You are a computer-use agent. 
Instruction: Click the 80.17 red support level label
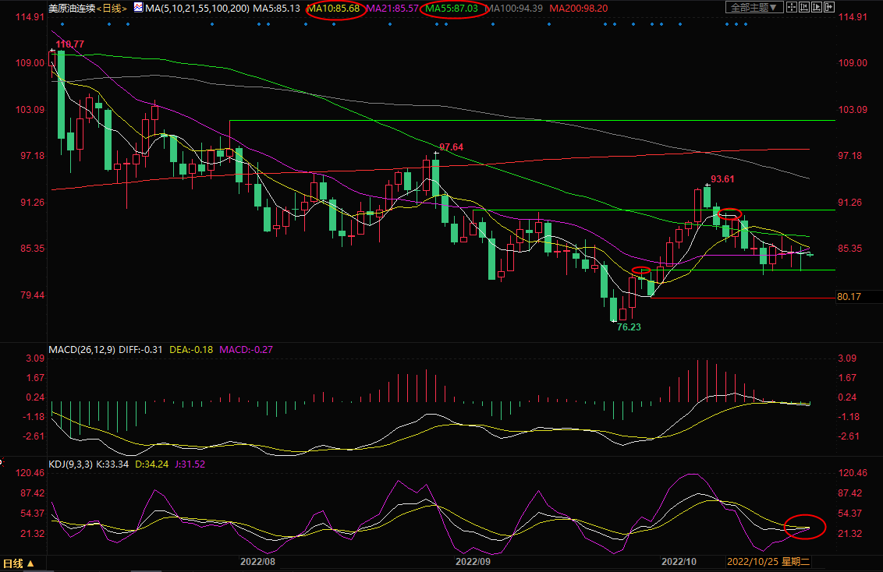tap(848, 297)
